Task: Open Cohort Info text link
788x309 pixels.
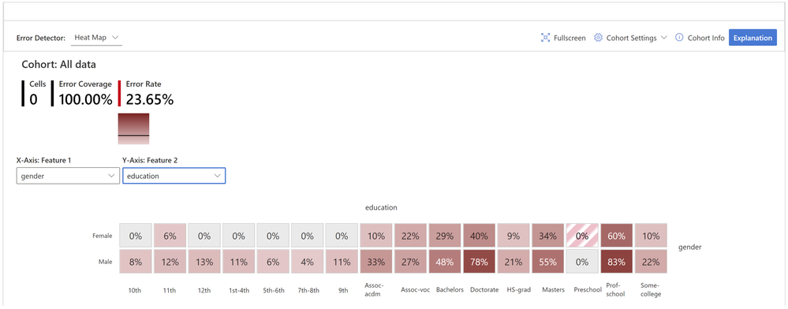Action: pyautogui.click(x=706, y=38)
